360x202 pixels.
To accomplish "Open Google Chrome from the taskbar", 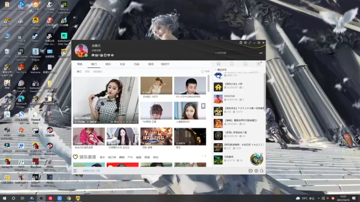I will click(x=69, y=198).
